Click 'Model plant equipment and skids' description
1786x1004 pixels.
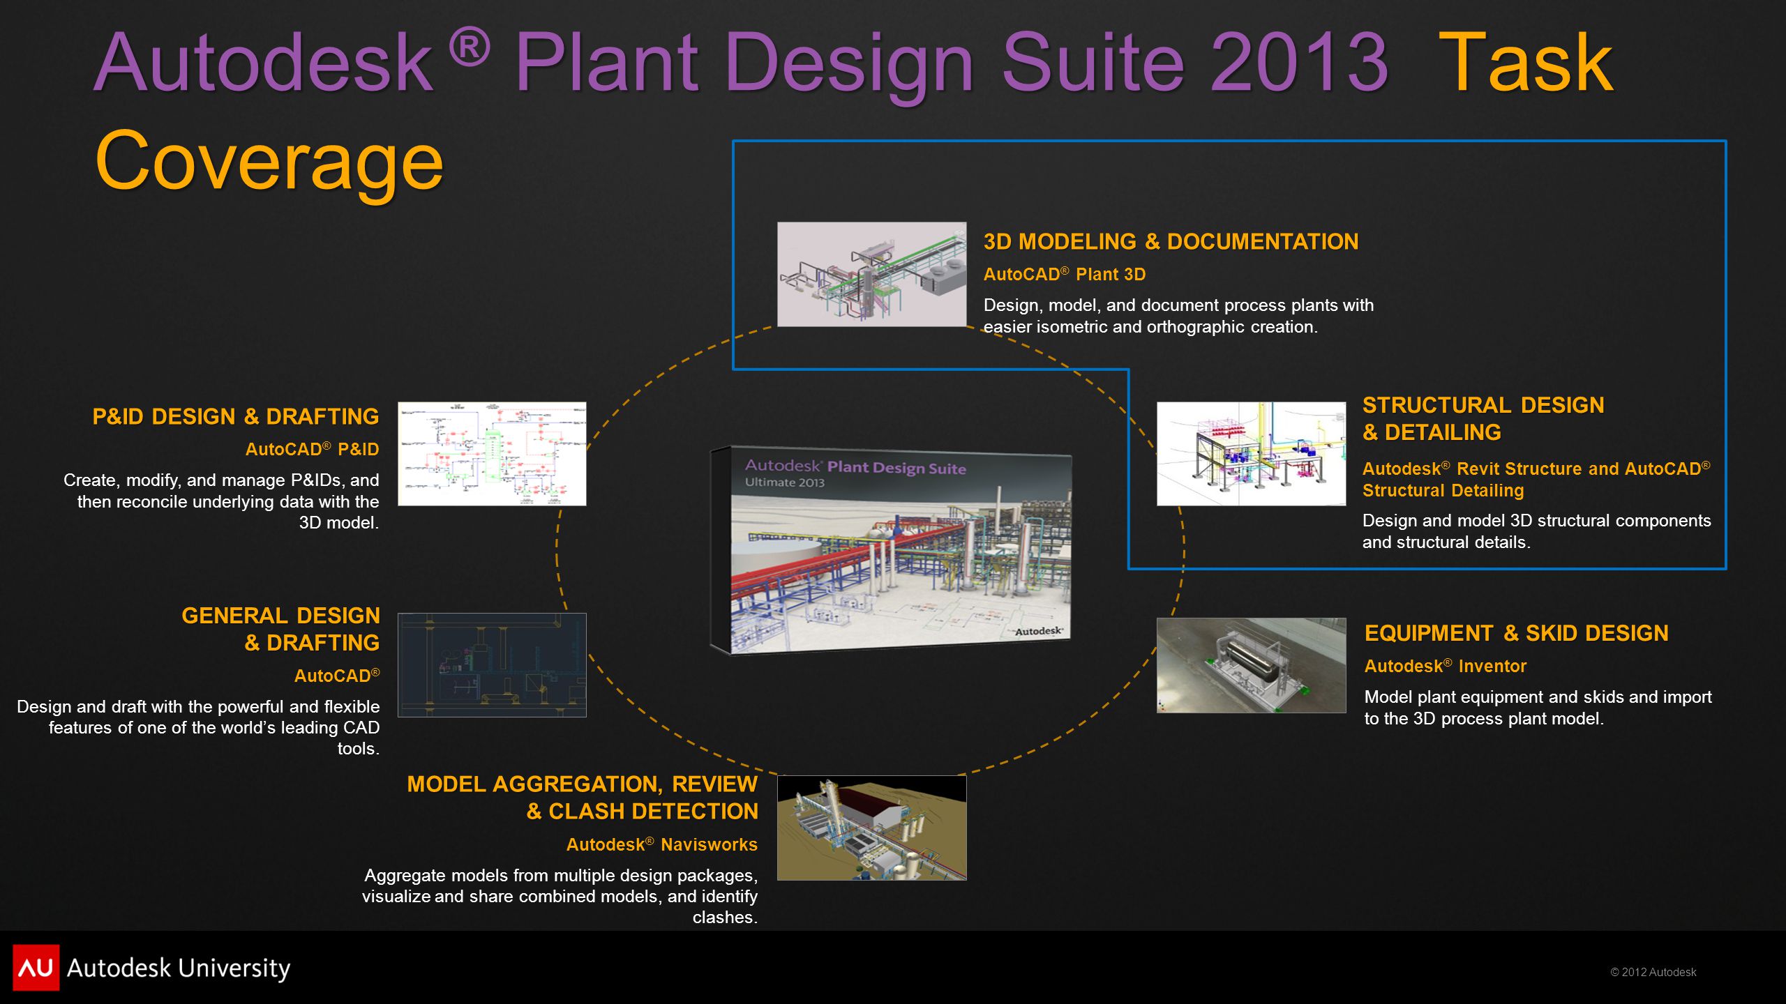click(1538, 708)
